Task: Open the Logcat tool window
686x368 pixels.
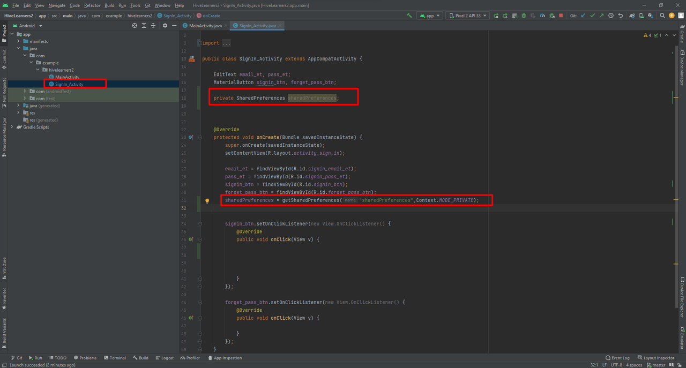Action: [165, 358]
